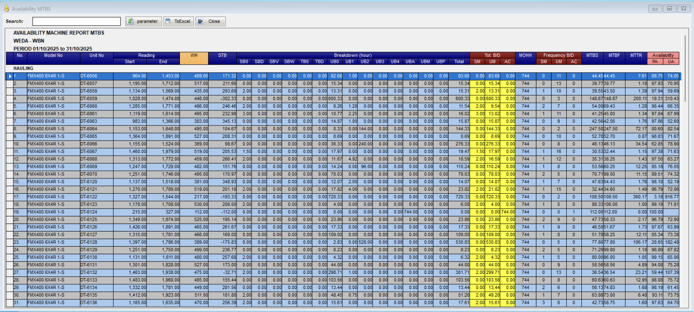The image size is (694, 312).
Task: Click the MTTR value "360.17"
Action: 636,197
